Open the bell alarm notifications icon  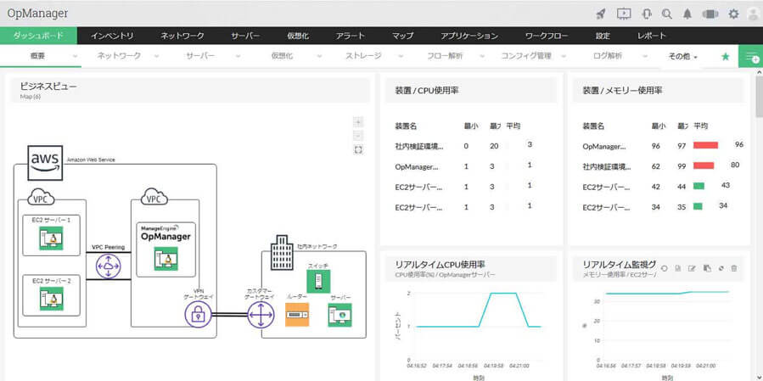coord(687,14)
